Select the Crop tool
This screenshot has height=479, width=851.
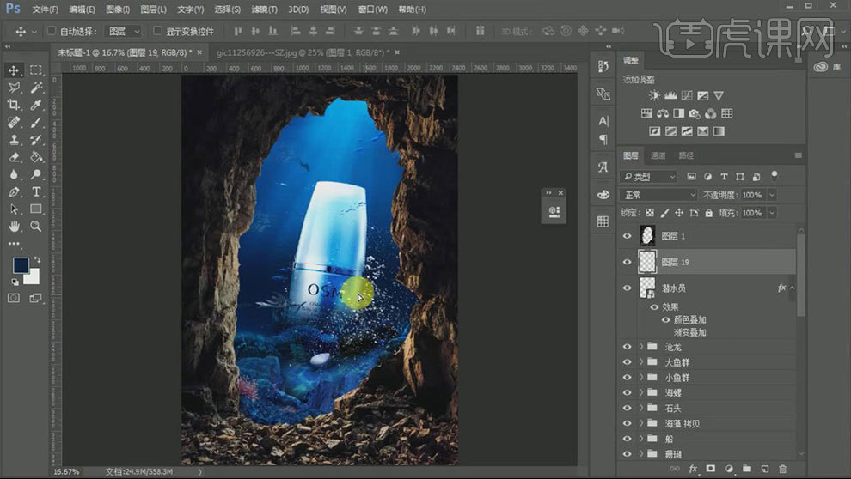(14, 105)
